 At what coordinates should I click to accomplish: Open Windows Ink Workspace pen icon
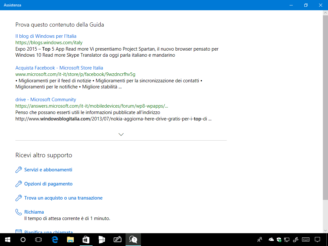(x=296, y=240)
